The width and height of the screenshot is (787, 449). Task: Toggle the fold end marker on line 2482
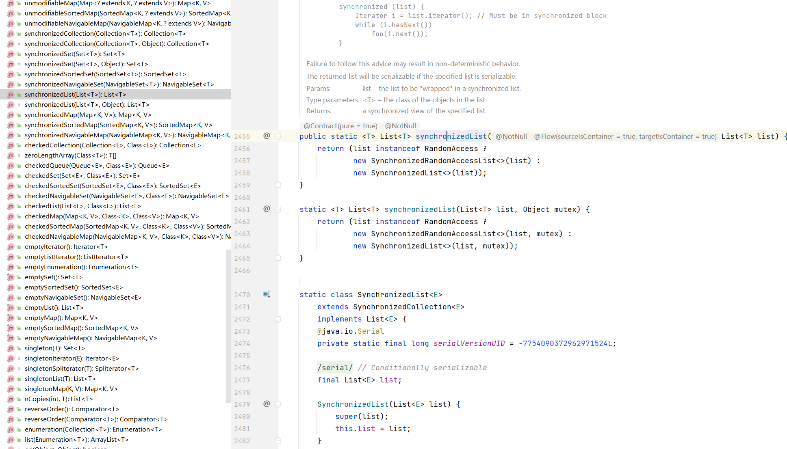[278, 440]
